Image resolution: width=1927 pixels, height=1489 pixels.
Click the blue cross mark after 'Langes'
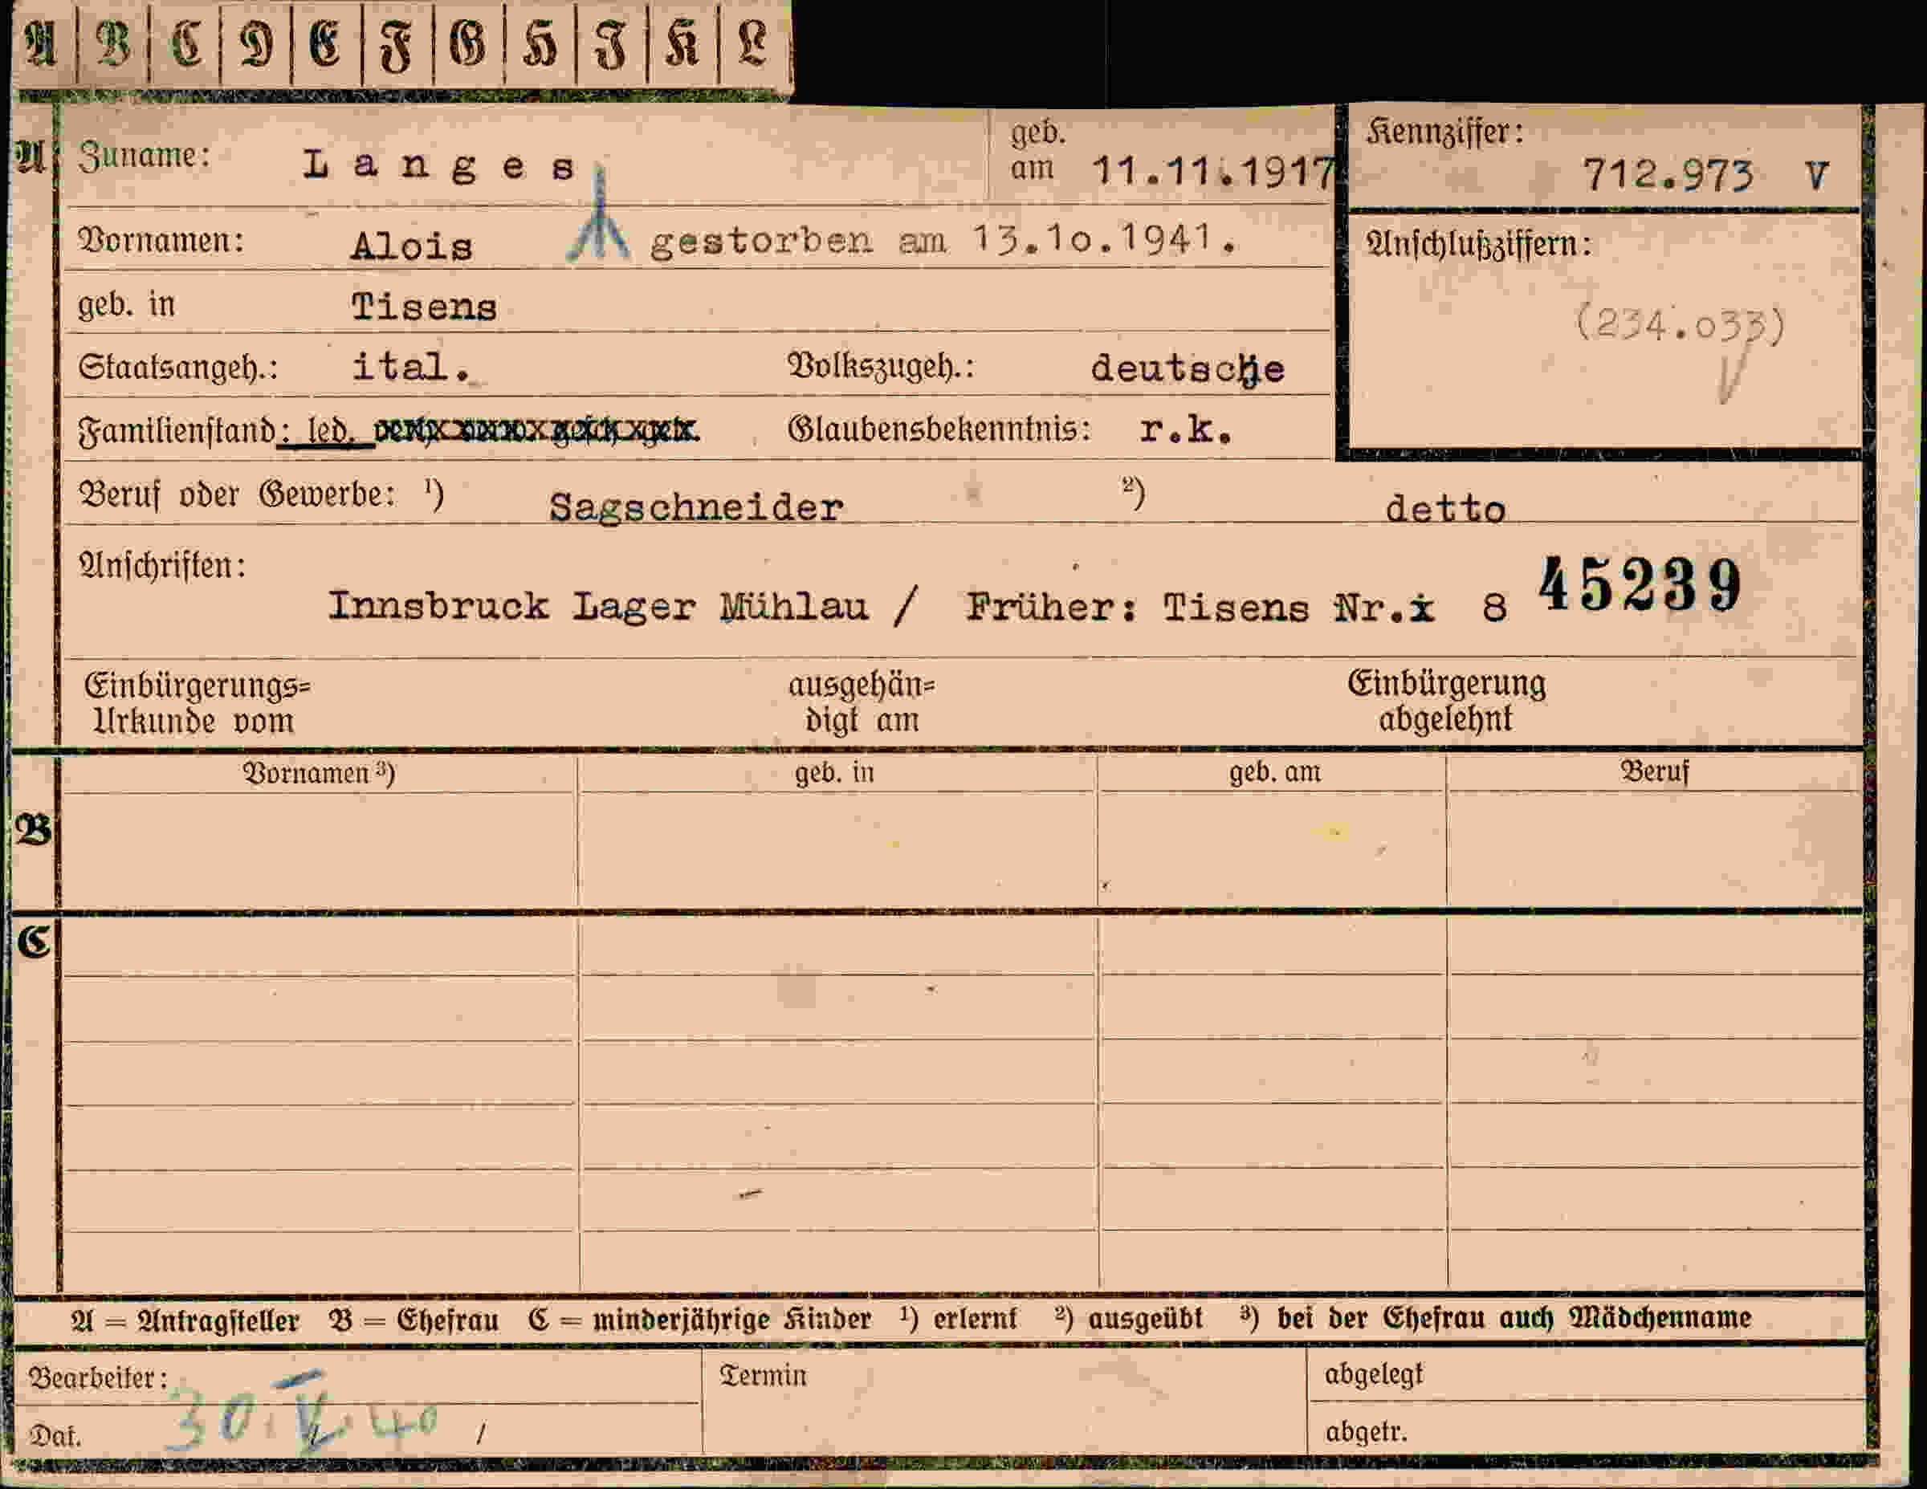(599, 214)
